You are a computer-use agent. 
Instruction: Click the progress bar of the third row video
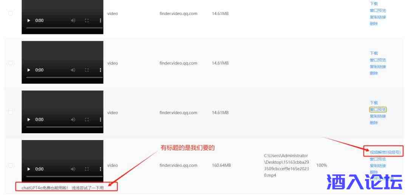pos(65,127)
